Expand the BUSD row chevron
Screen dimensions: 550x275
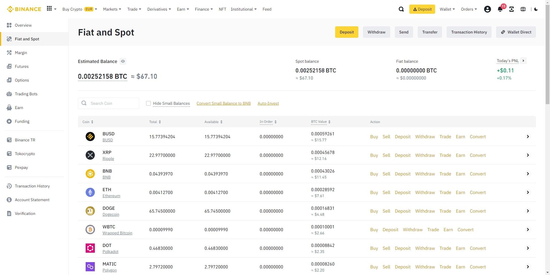coord(528,136)
